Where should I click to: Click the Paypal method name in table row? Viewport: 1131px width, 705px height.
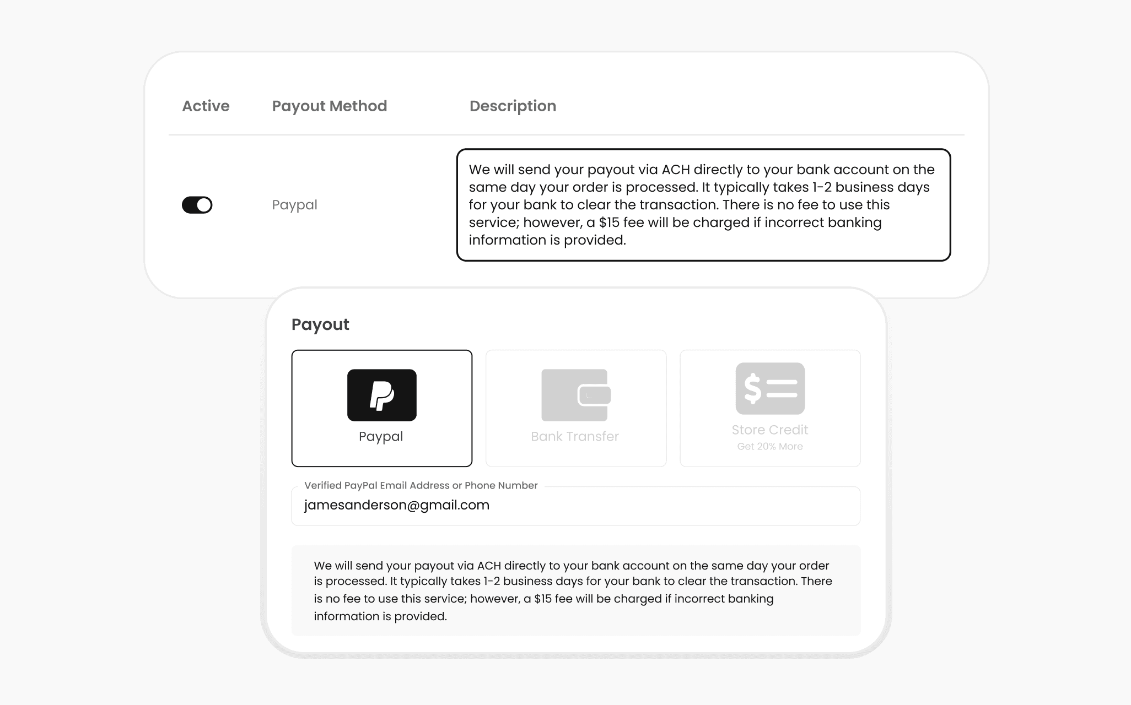point(294,205)
